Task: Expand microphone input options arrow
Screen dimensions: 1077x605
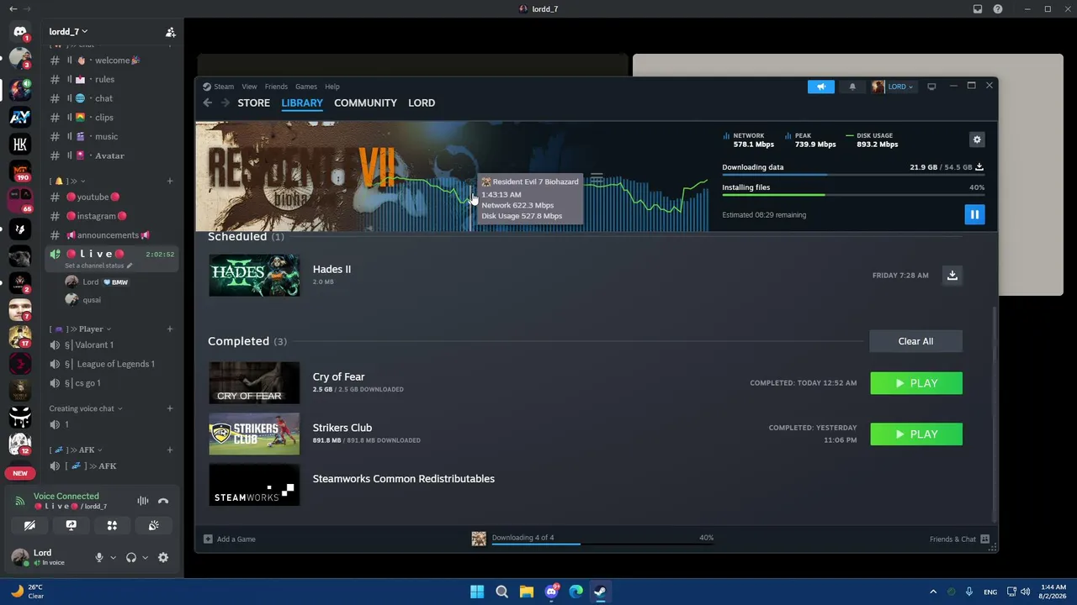Action: [x=113, y=557]
